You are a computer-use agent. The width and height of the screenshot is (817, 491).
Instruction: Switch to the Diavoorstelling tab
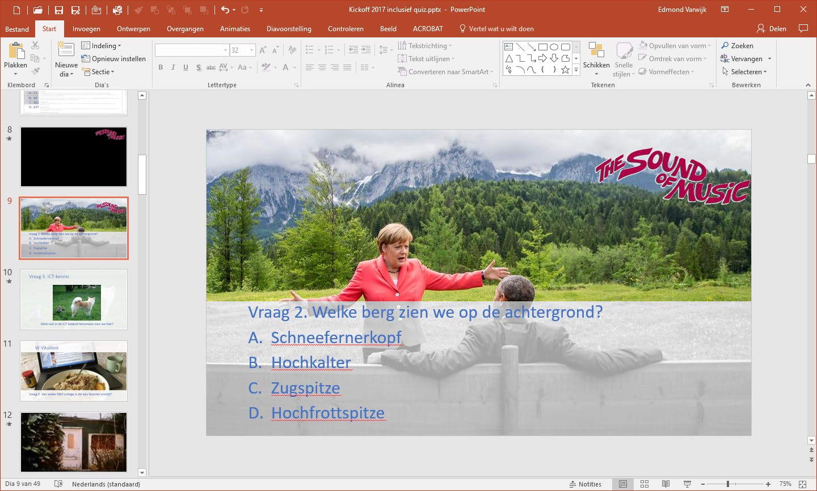click(x=289, y=29)
